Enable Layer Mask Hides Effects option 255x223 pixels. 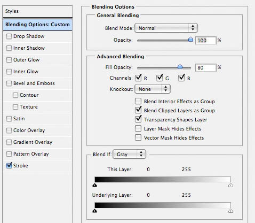(x=138, y=128)
